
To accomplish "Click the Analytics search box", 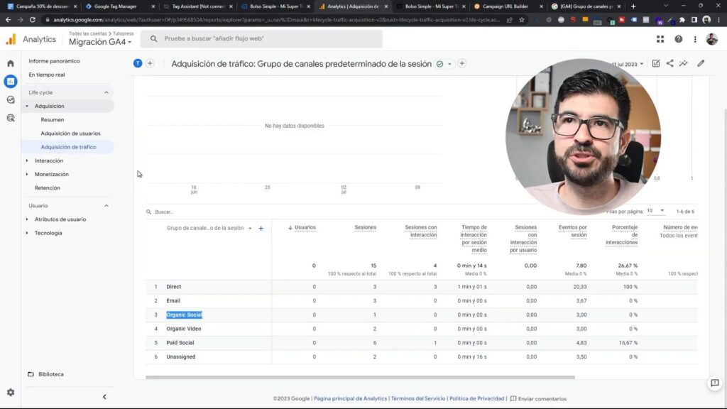I will click(x=261, y=39).
